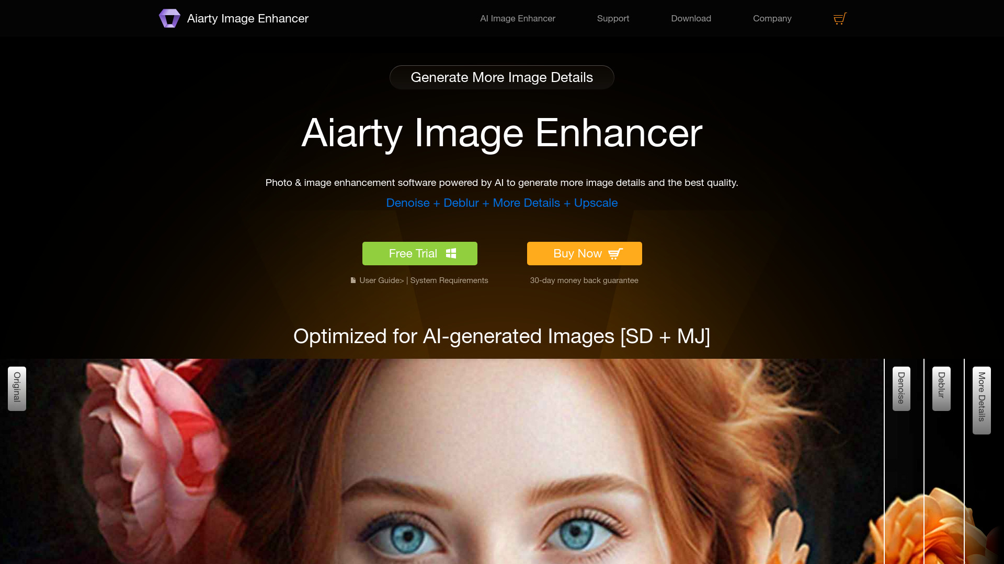Image resolution: width=1004 pixels, height=564 pixels.
Task: Click the Free Trial green button
Action: click(x=419, y=253)
